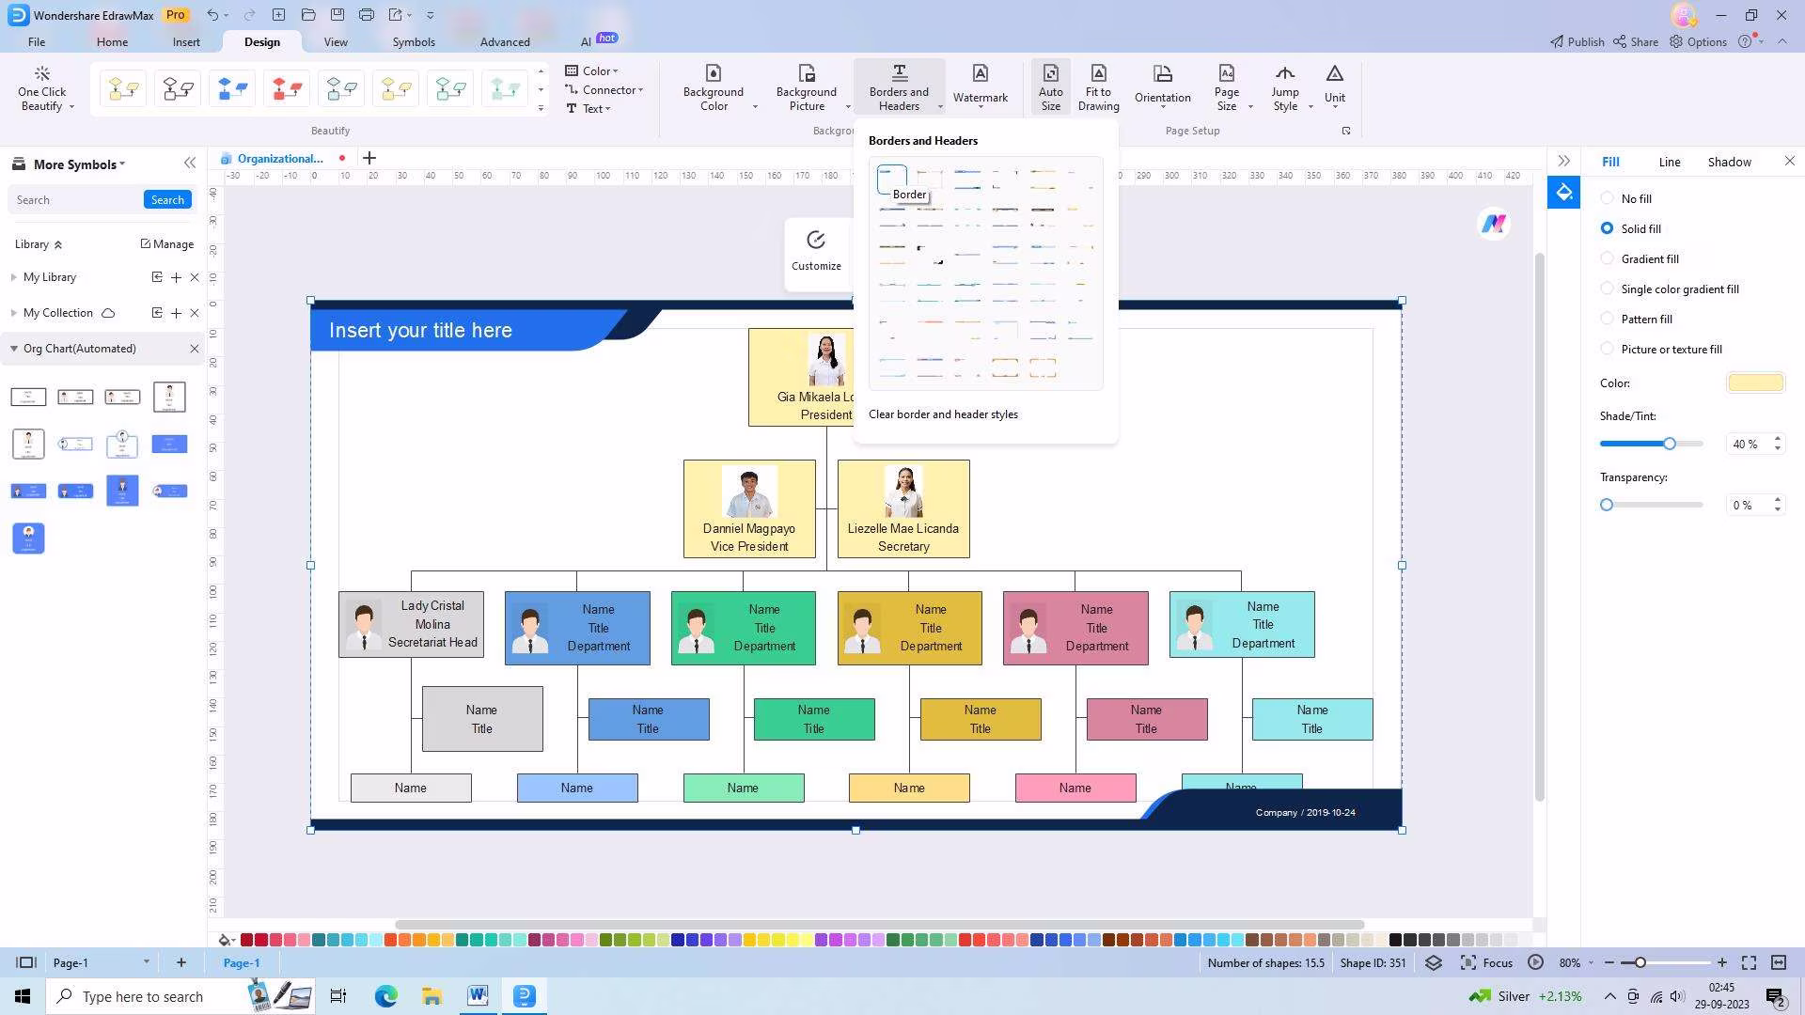Open the More Symbols dropdown
Image resolution: width=1805 pixels, height=1015 pixels.
click(79, 164)
